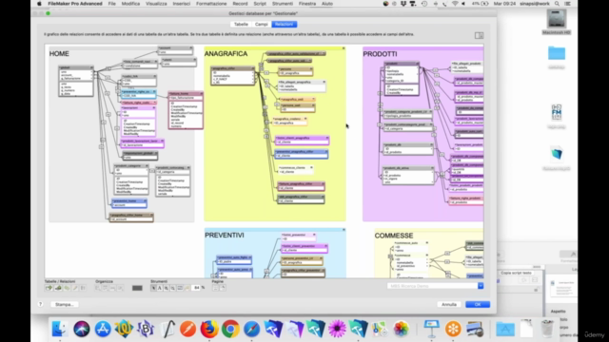Viewport: 609px width, 342px height.
Task: Open the Modifica menu
Action: pyautogui.click(x=130, y=4)
